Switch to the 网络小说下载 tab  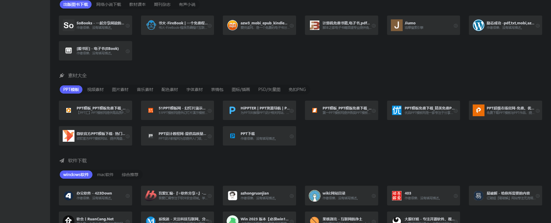(x=109, y=4)
